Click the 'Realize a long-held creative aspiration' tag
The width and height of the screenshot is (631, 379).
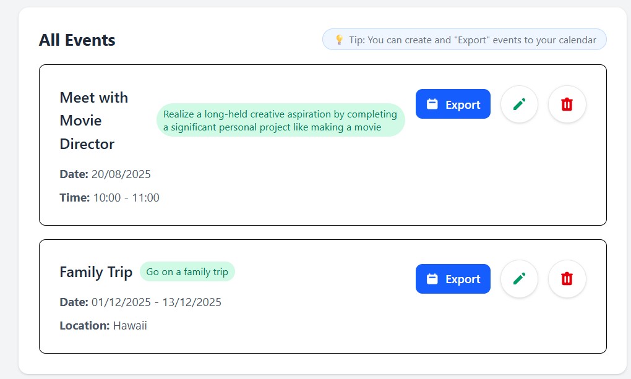point(280,121)
